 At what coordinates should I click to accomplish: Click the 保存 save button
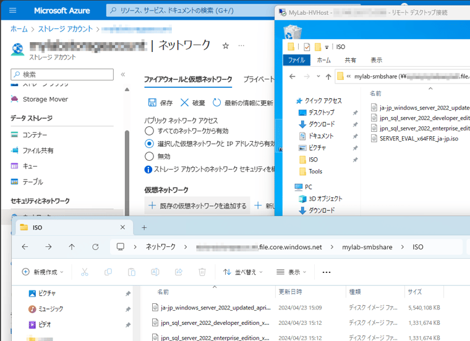[x=160, y=103]
